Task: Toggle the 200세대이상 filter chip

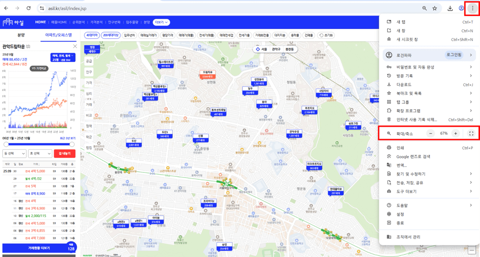Action: [110, 35]
